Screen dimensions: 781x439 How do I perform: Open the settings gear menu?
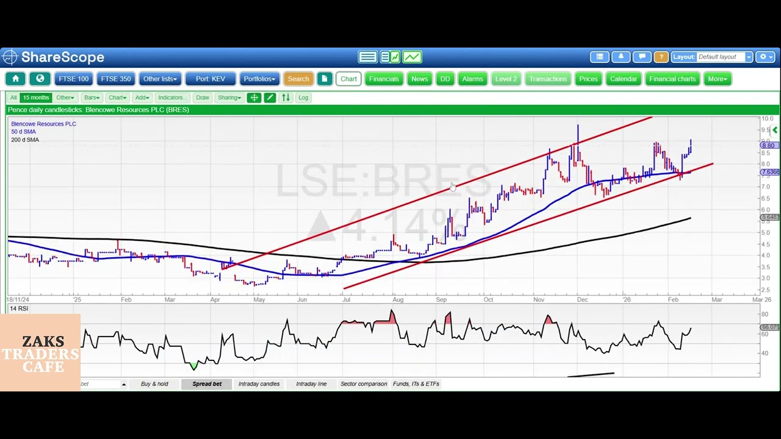(x=765, y=57)
